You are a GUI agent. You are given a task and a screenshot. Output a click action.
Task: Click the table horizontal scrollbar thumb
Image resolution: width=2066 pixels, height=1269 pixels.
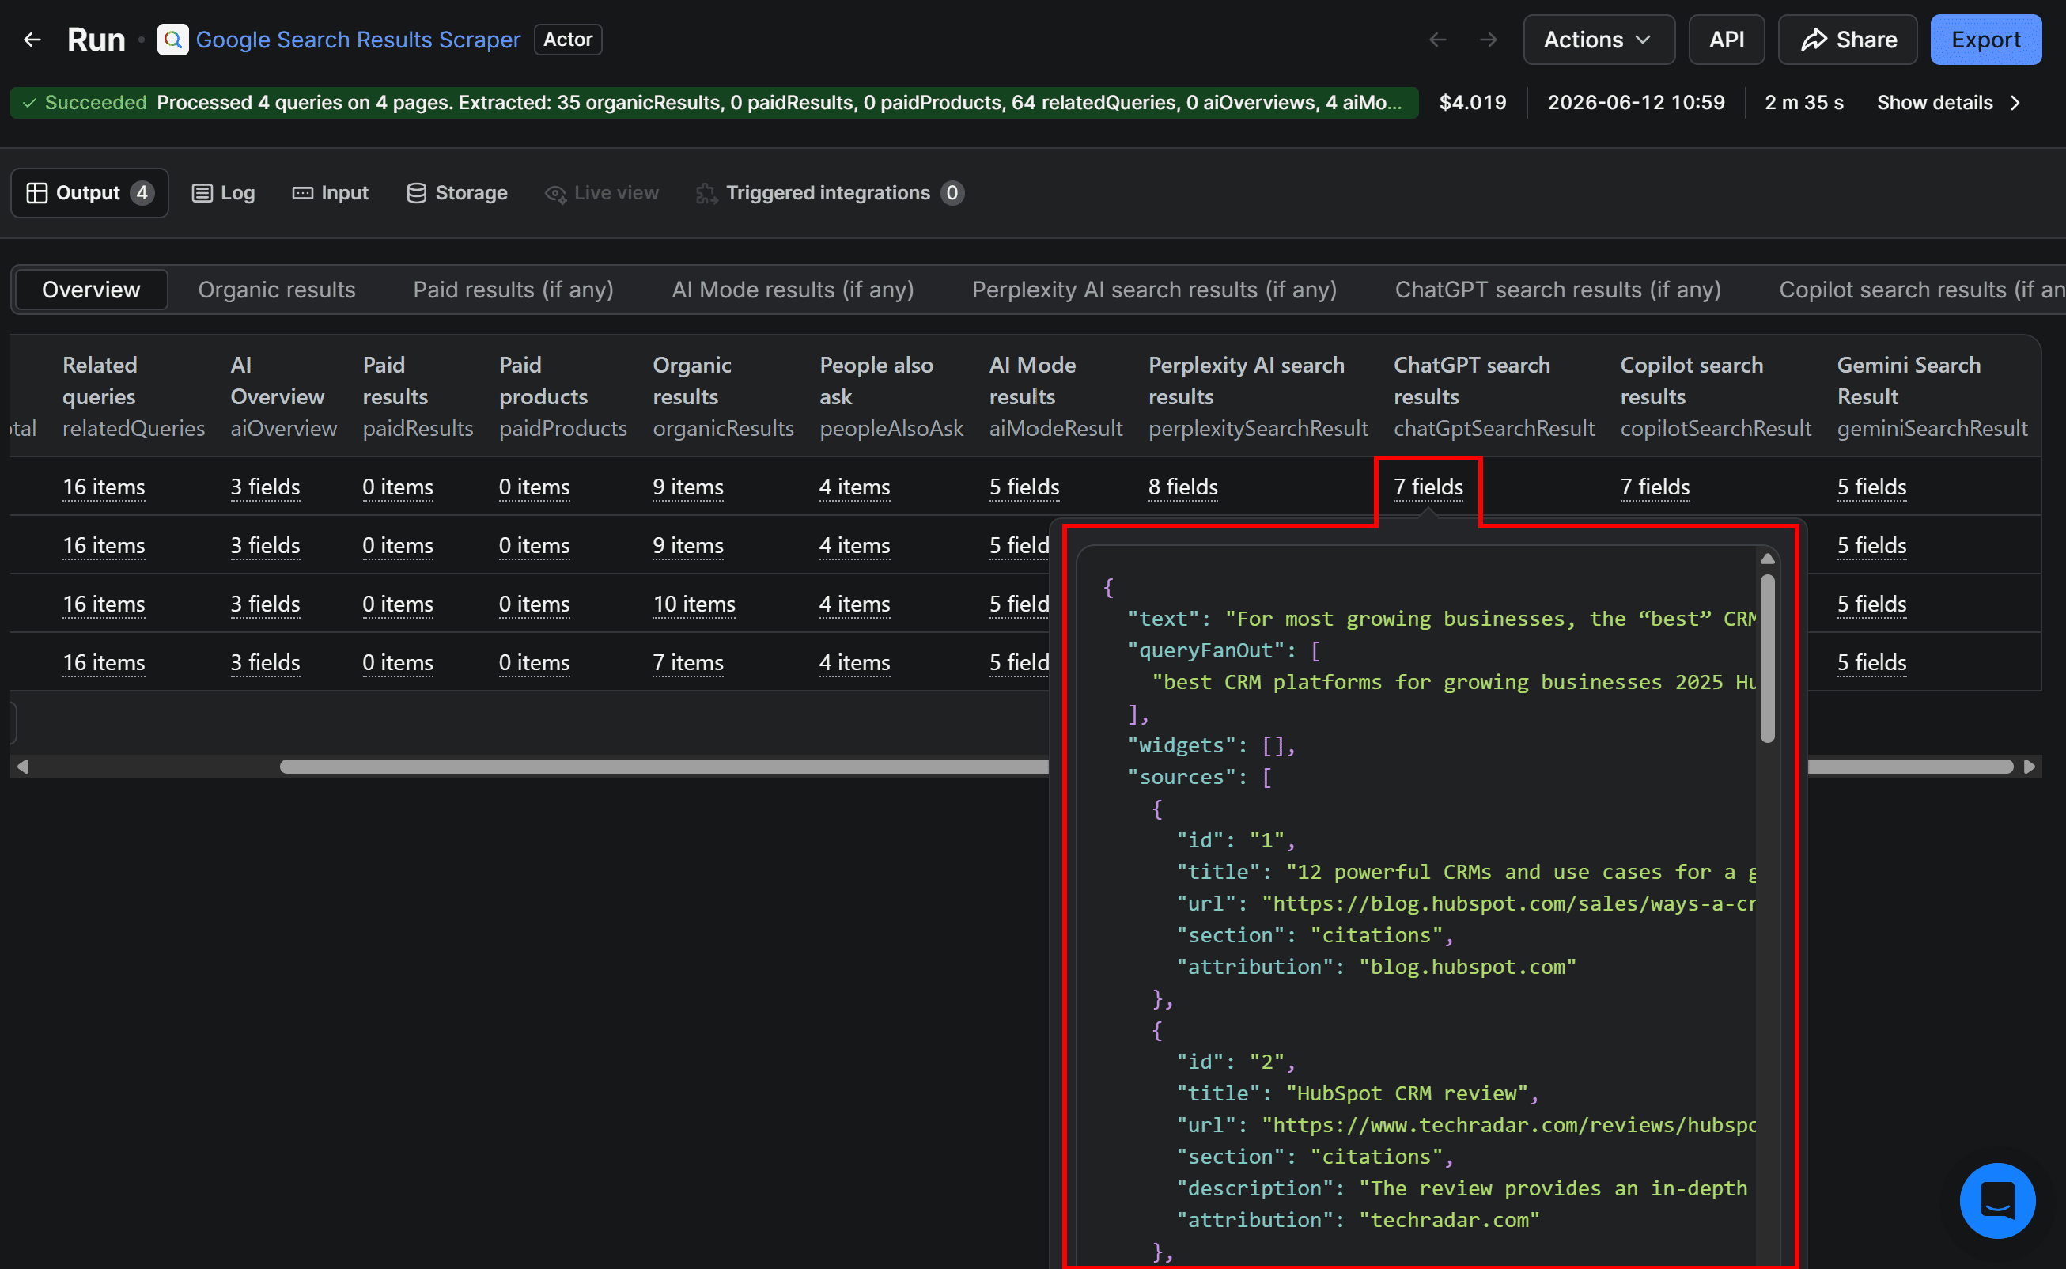point(1145,767)
